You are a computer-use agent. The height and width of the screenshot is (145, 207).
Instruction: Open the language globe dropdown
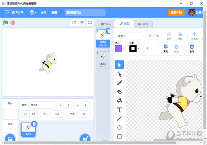(33, 12)
